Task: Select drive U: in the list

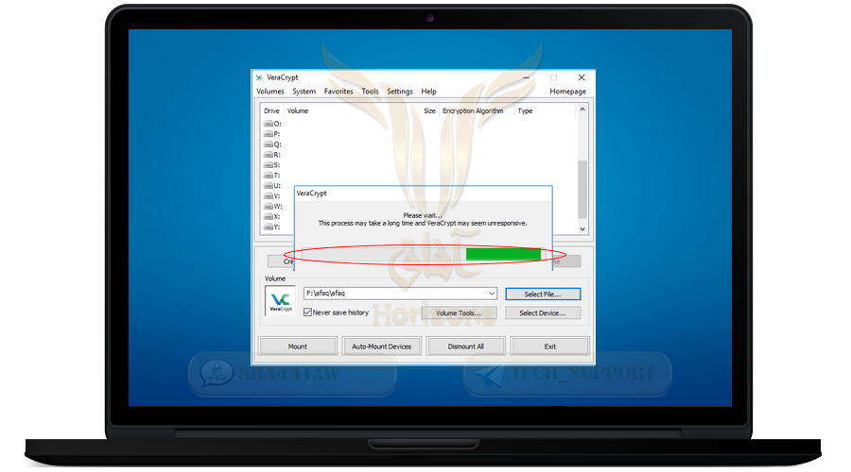Action: pyautogui.click(x=272, y=185)
